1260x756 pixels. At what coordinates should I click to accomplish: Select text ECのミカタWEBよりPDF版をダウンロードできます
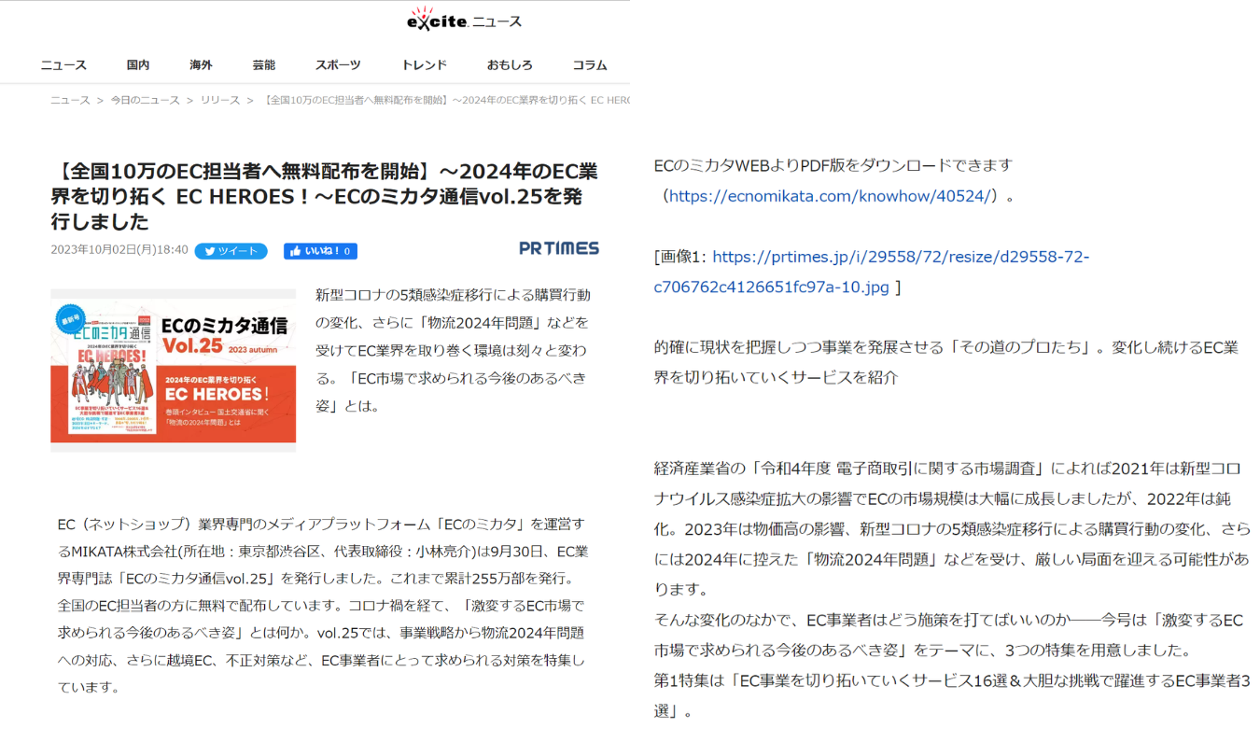pos(833,165)
